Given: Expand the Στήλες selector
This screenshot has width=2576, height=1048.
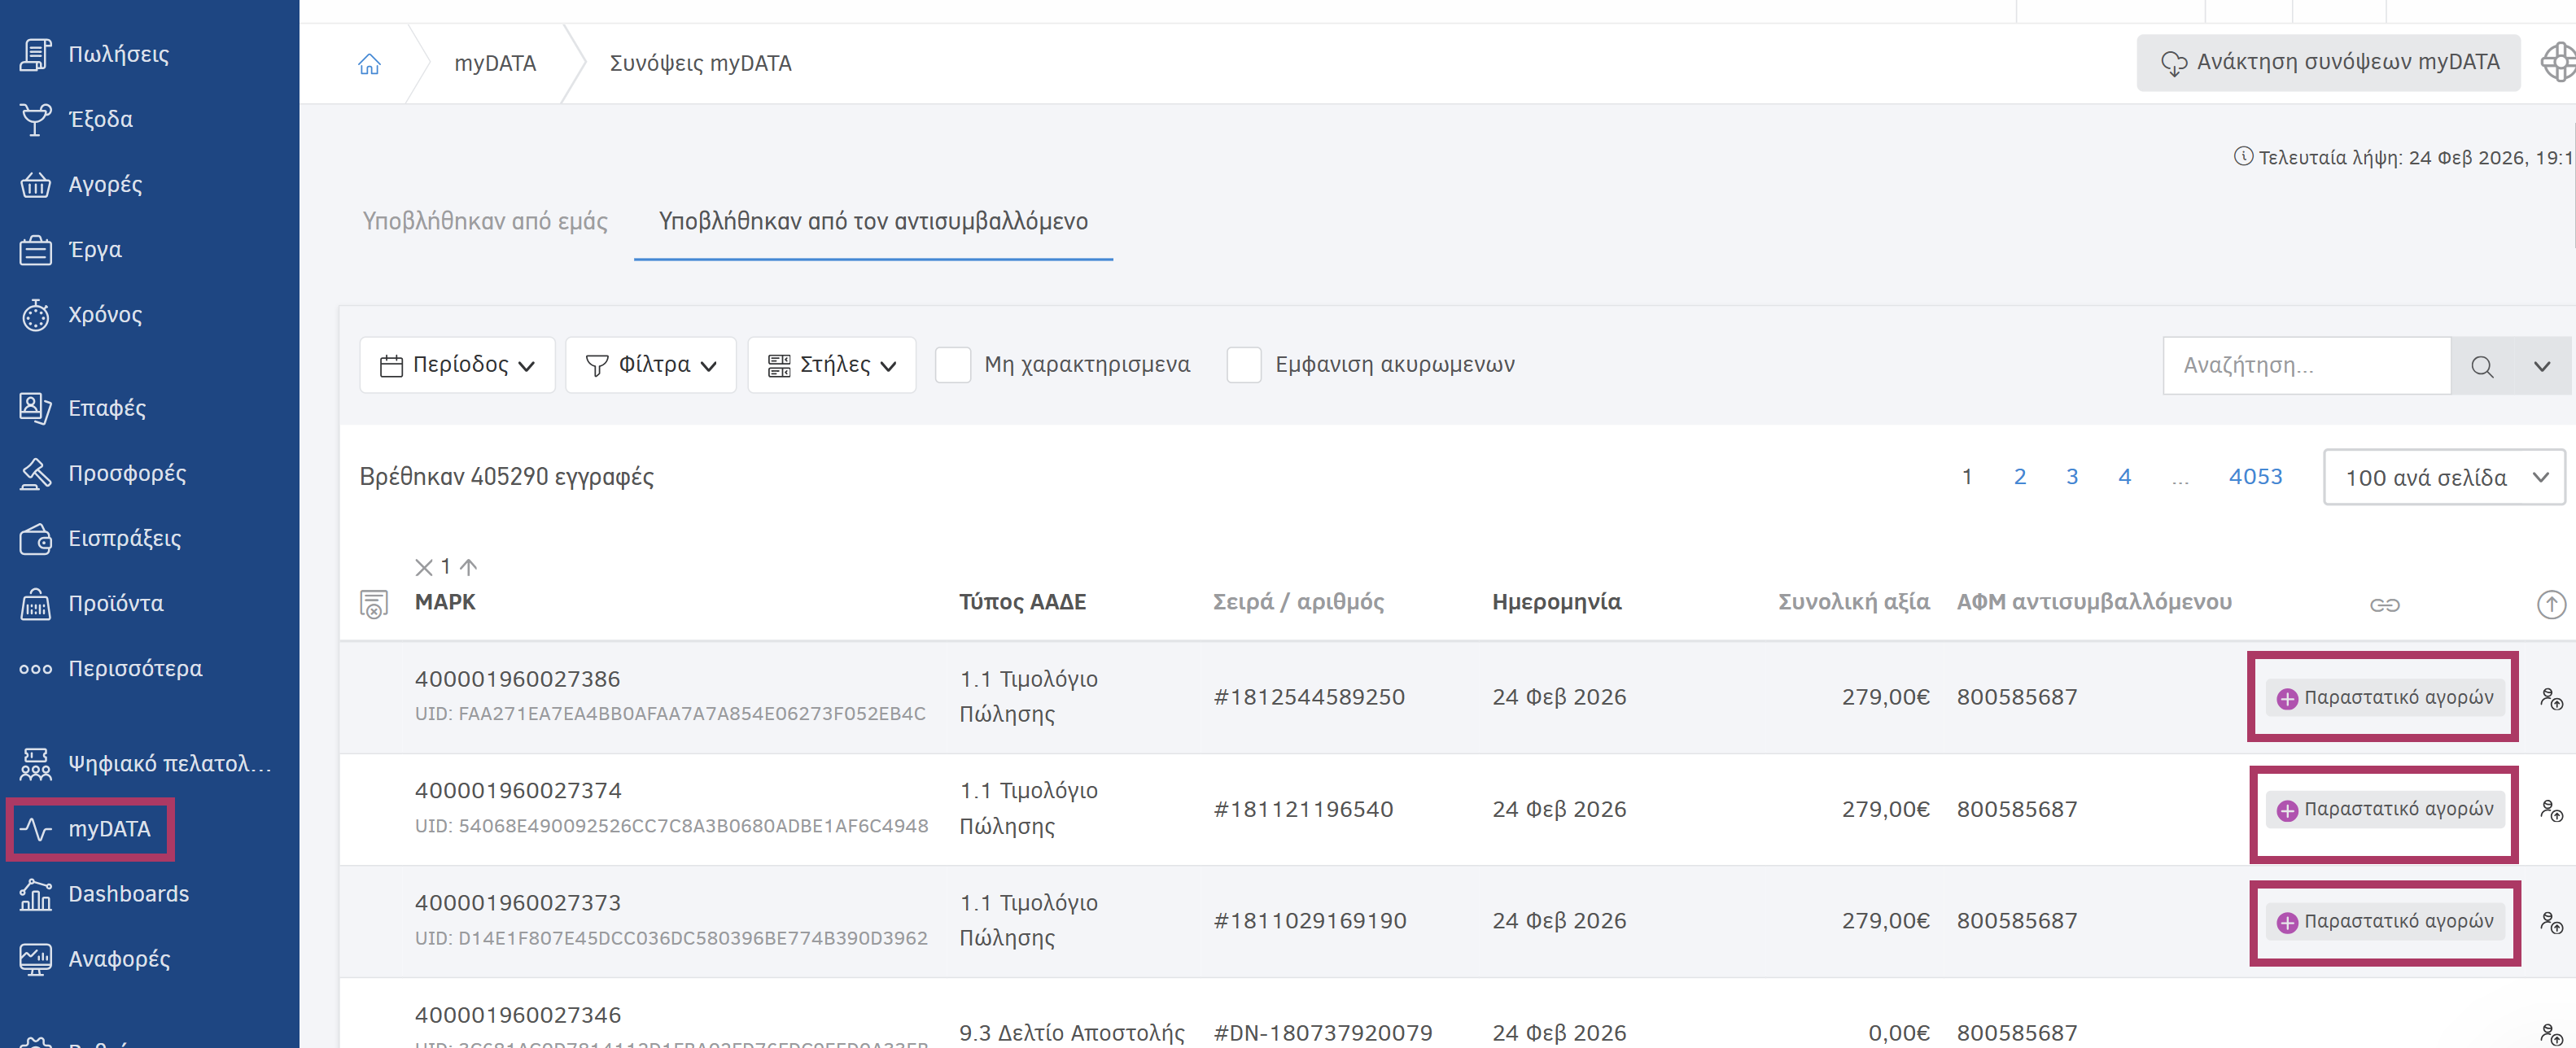Looking at the screenshot, I should tap(831, 364).
